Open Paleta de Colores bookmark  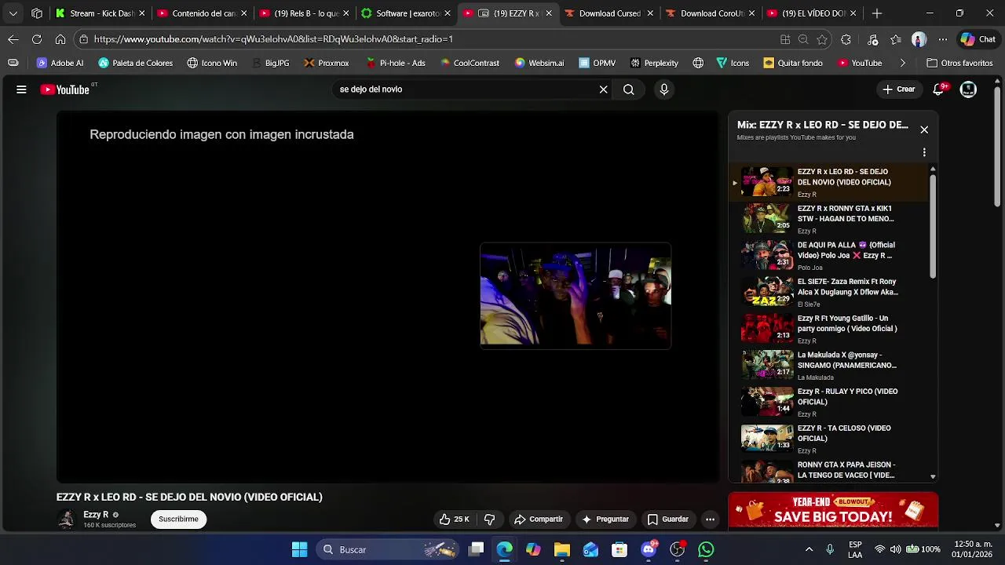click(135, 63)
